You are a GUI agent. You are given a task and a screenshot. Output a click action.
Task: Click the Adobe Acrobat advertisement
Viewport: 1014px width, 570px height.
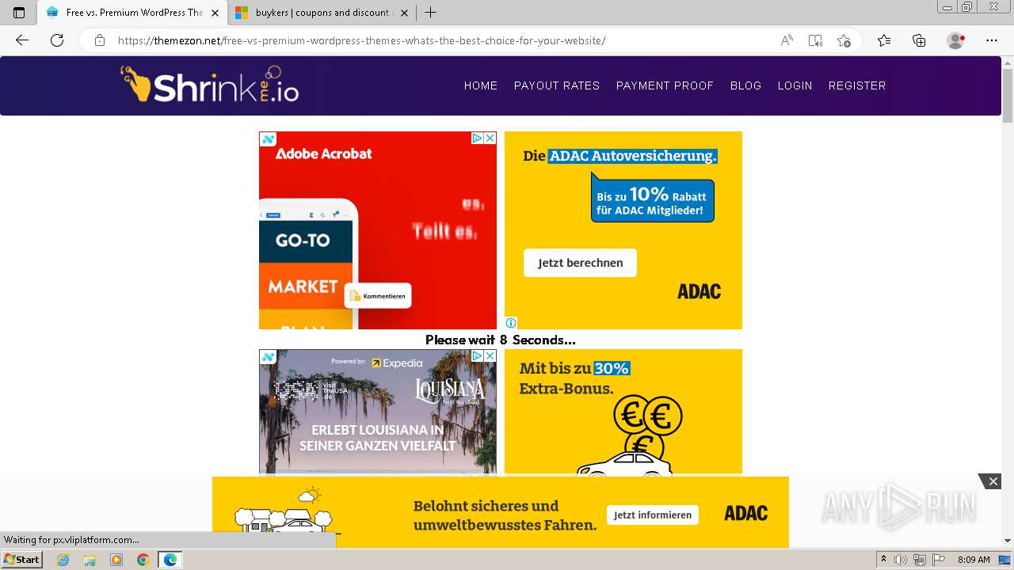[x=378, y=230]
